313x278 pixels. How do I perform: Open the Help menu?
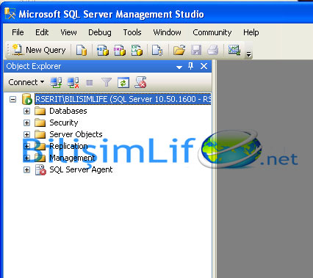[x=251, y=32]
